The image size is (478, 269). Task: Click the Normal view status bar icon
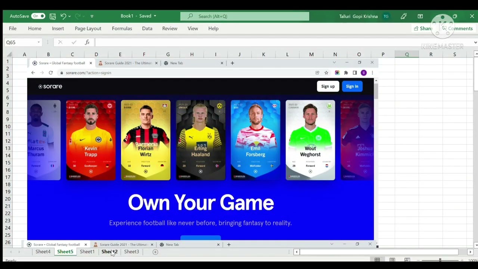point(377,260)
